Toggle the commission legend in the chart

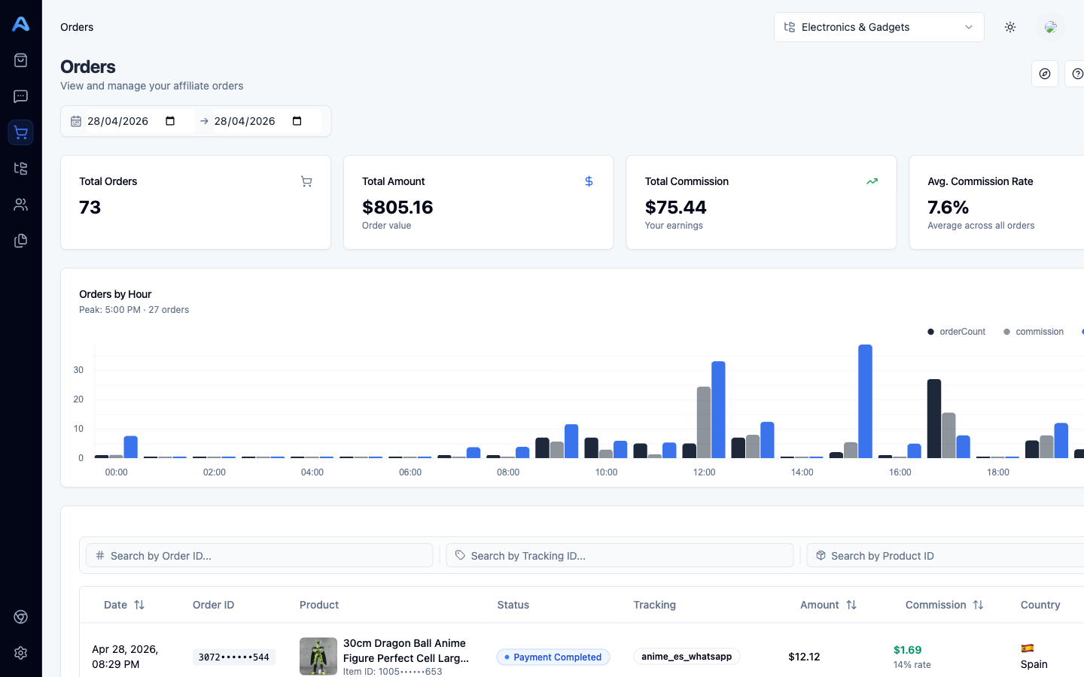(x=1034, y=331)
